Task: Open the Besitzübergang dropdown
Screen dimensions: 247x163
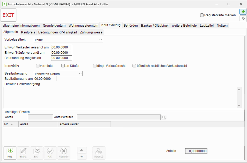Action: (58, 74)
